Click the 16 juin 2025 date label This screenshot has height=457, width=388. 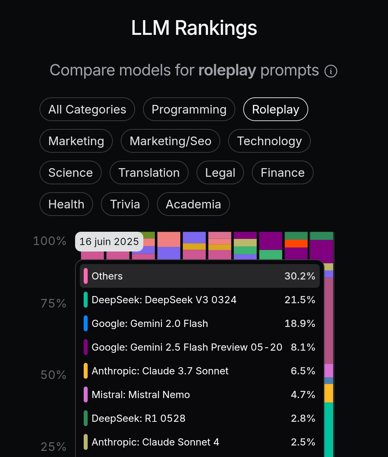[109, 241]
